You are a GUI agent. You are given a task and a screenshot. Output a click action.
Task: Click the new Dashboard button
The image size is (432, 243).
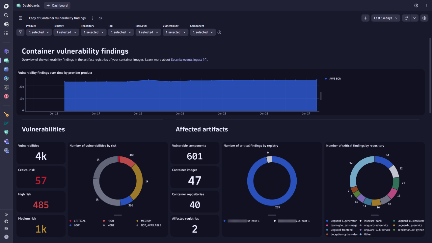click(57, 6)
